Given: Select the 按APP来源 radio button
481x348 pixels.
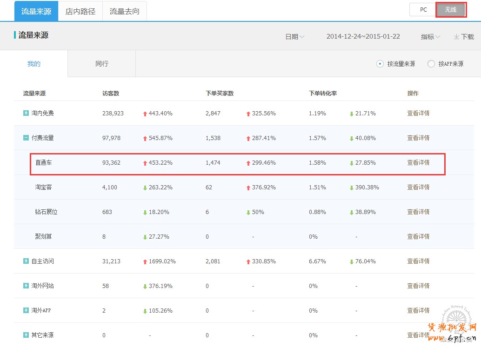Looking at the screenshot, I should pyautogui.click(x=431, y=64).
